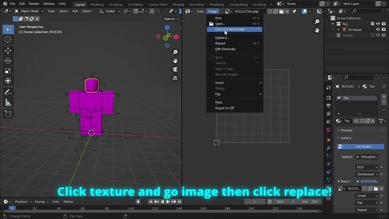Viewport: 389px width, 219px height.
Task: Hide Armature with its eye icon
Action: [378, 30]
